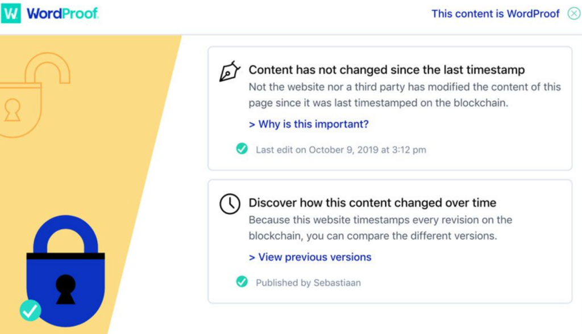Viewport: 582px width, 334px height.
Task: Click the "Published by Sebastiaan" label
Action: click(x=307, y=282)
